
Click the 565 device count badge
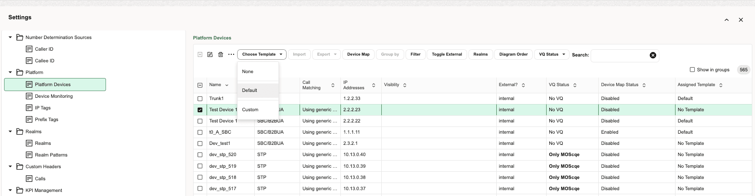[744, 70]
